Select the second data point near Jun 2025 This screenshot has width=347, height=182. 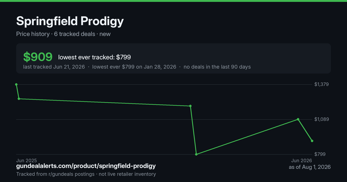19,99
